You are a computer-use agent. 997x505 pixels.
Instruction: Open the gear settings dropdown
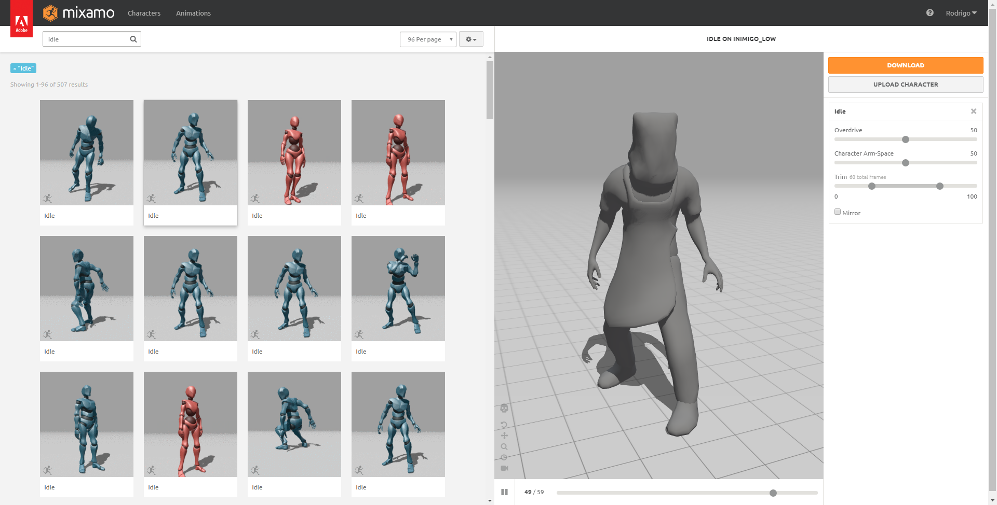(x=471, y=39)
